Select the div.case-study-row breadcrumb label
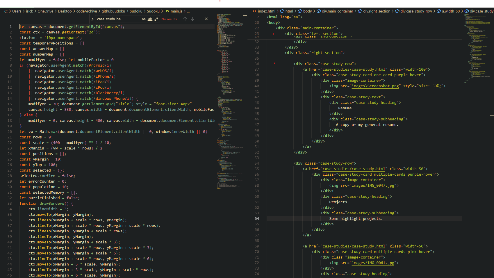494x278 pixels. click(416, 11)
